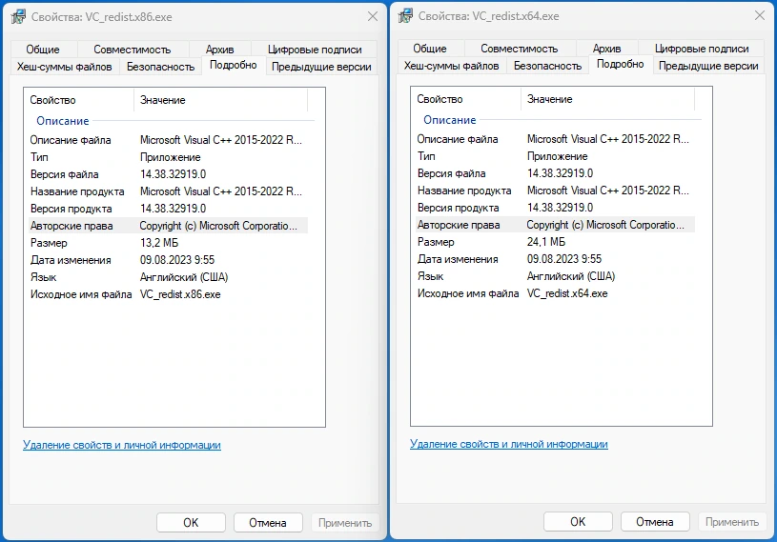Screen dimensions: 777x542
Task: Open Общие tab in x64 properties window
Action: (430, 49)
